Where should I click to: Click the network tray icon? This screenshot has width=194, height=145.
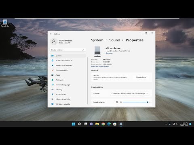174,124
